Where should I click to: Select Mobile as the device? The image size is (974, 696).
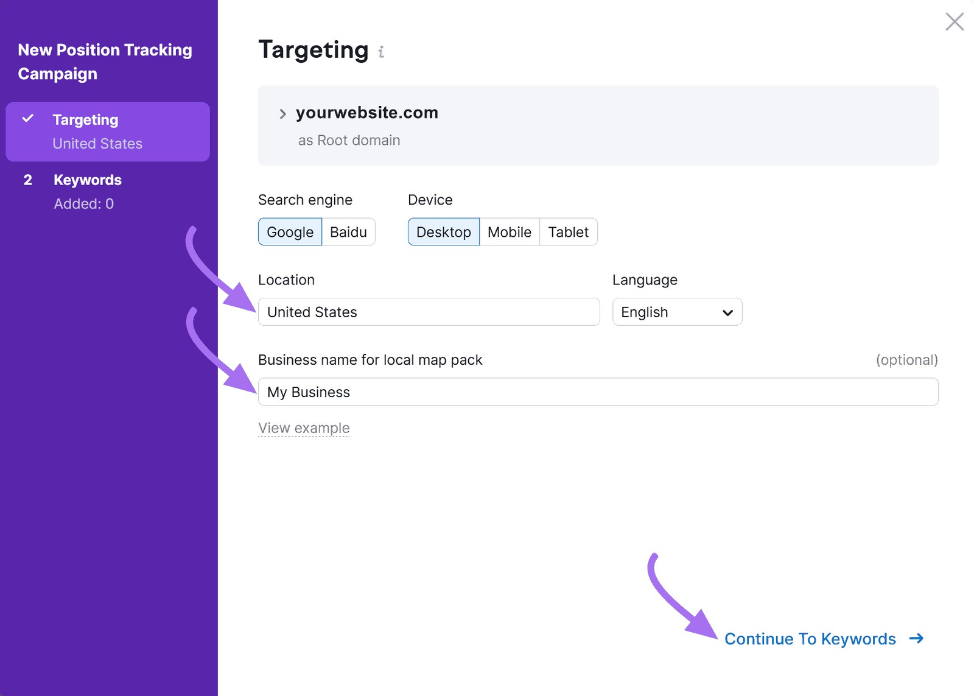tap(509, 232)
